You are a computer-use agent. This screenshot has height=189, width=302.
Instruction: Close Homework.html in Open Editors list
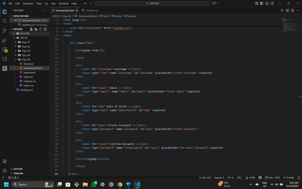pyautogui.click(x=16, y=20)
